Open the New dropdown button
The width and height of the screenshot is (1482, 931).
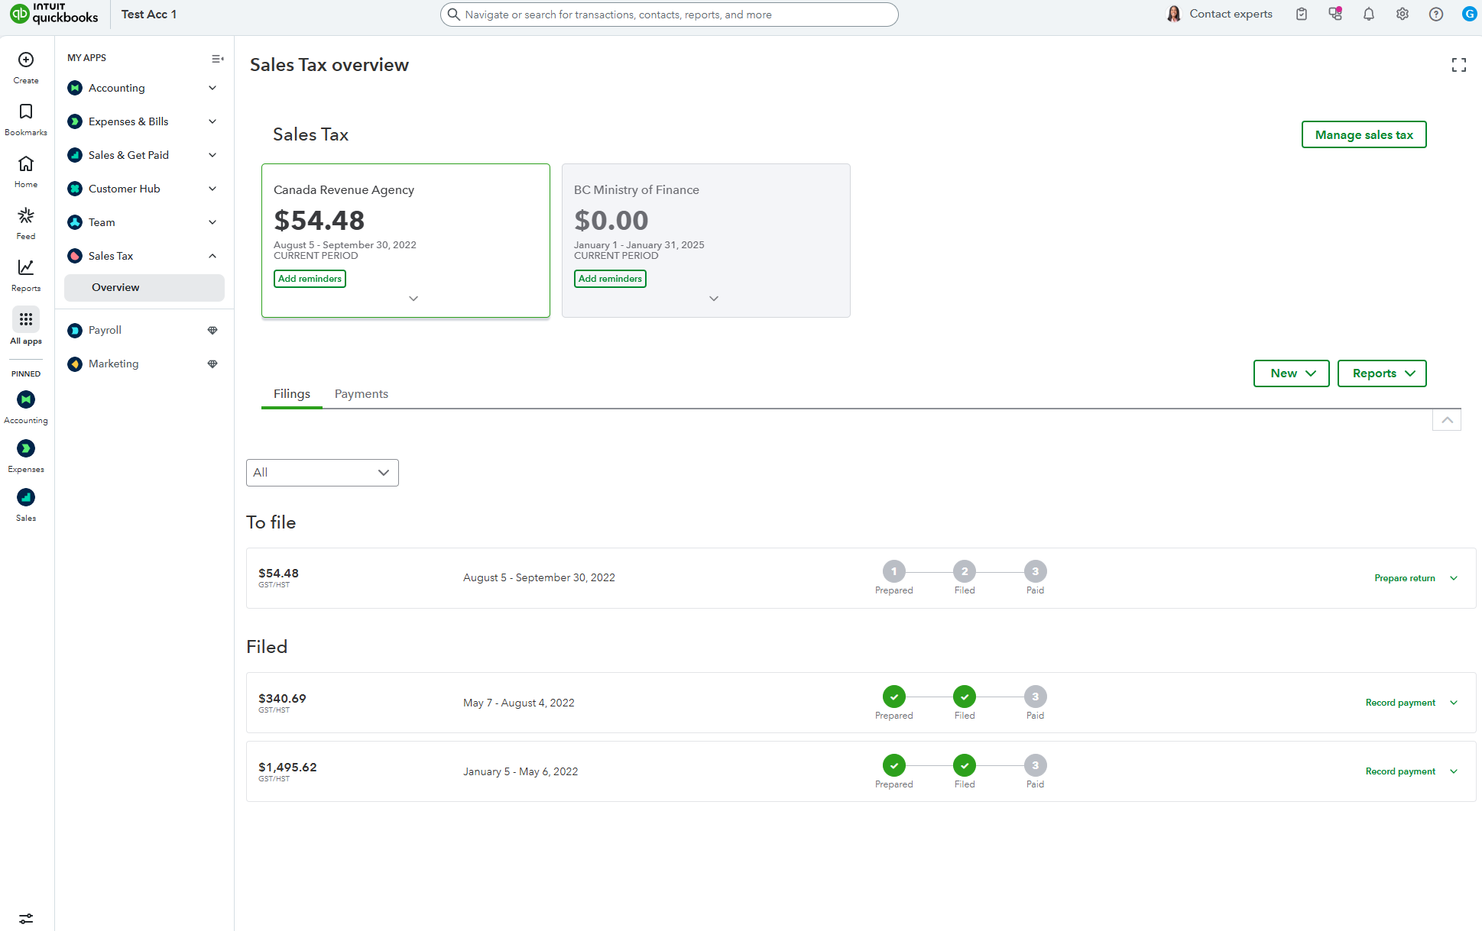pos(1291,373)
